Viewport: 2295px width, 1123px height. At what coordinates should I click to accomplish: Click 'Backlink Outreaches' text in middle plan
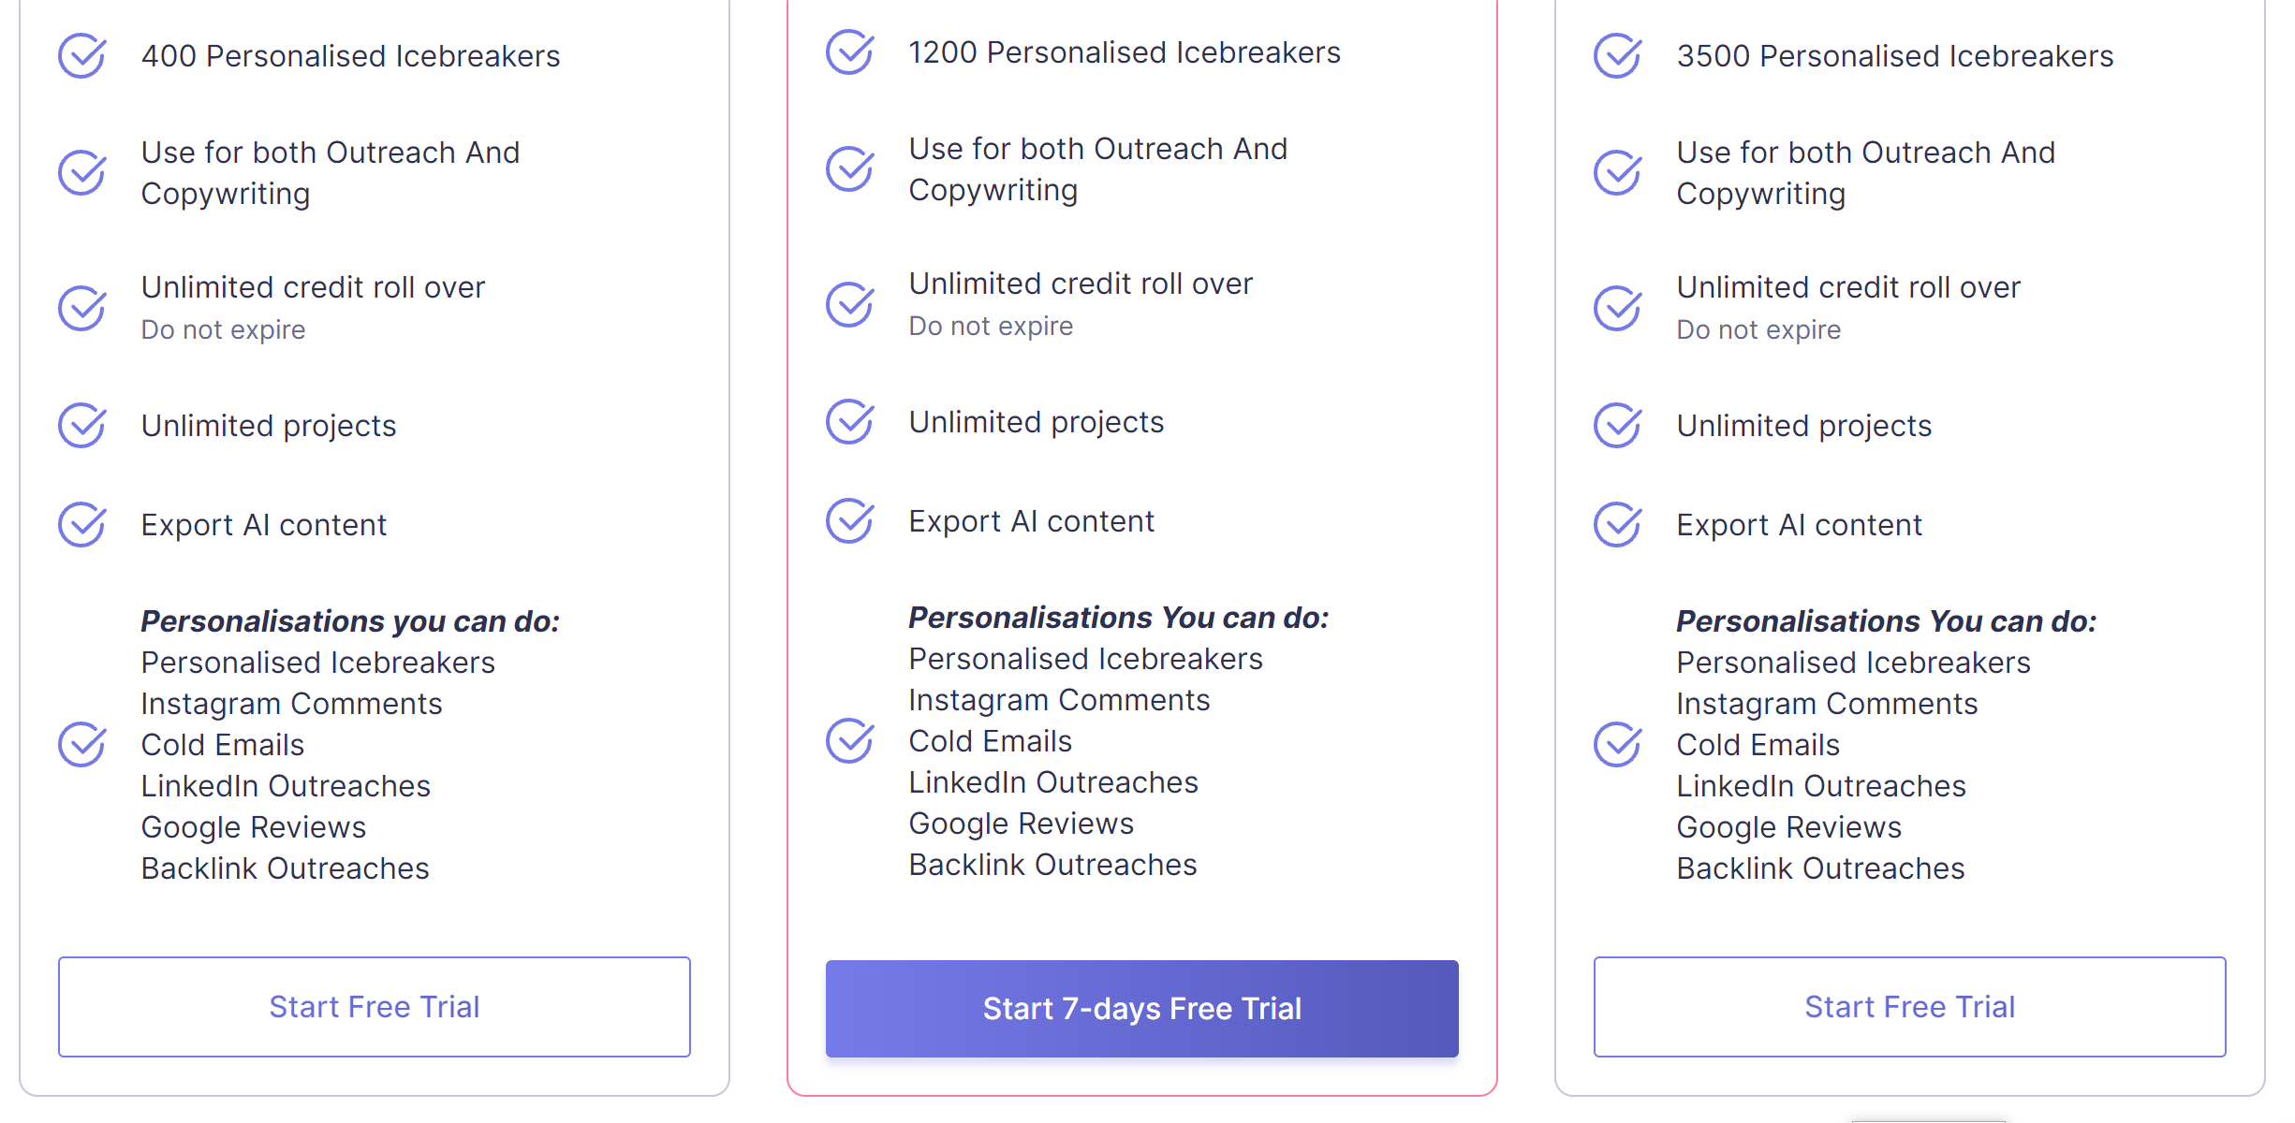(1052, 865)
